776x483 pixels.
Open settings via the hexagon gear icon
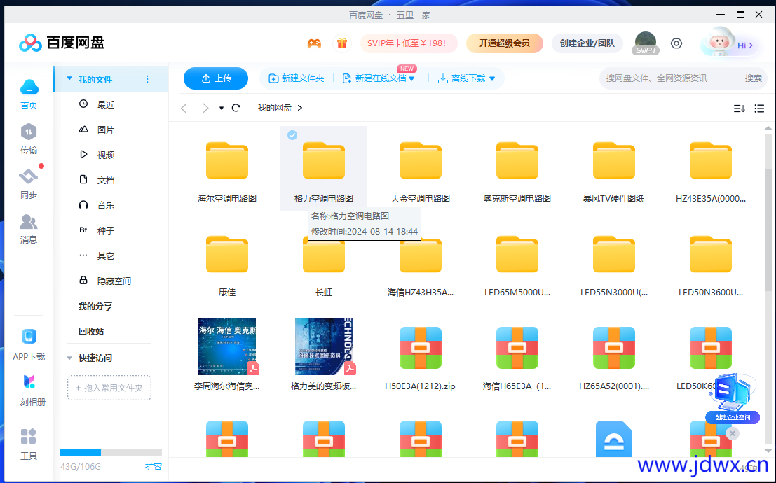[x=676, y=43]
